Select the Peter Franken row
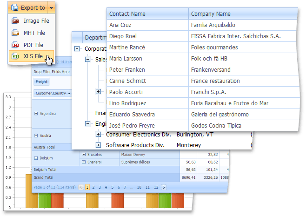The height and width of the screenshot is (217, 306). click(203, 69)
